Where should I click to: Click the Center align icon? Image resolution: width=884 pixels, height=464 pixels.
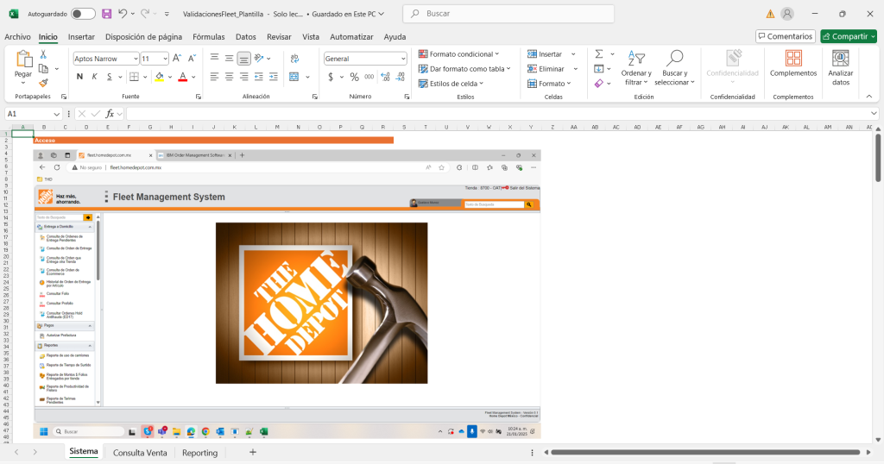(229, 77)
